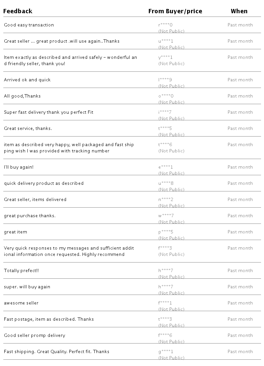Viewport: 264px width, 366px height.
Task: Select buyer e****1
Action: [x=165, y=167]
